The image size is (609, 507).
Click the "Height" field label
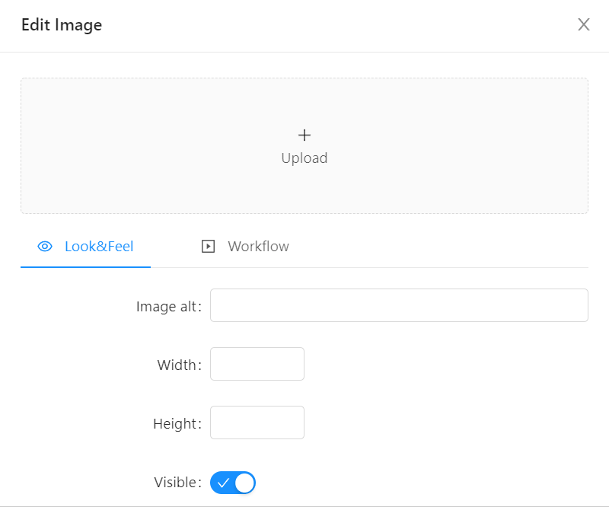pyautogui.click(x=175, y=424)
